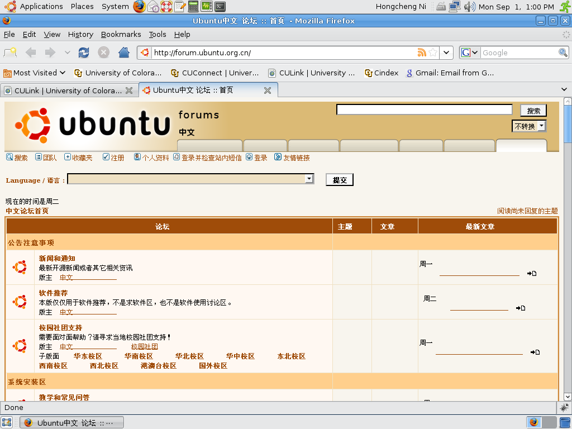Close the CULink tab
572x429 pixels.
(129, 90)
